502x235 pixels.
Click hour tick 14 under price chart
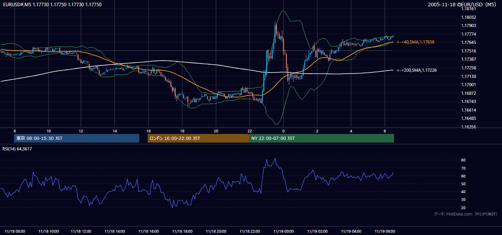tap(115, 131)
